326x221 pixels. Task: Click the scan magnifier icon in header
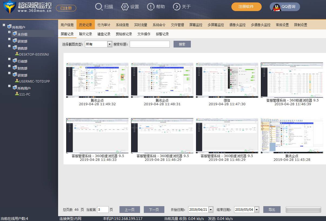(99, 7)
